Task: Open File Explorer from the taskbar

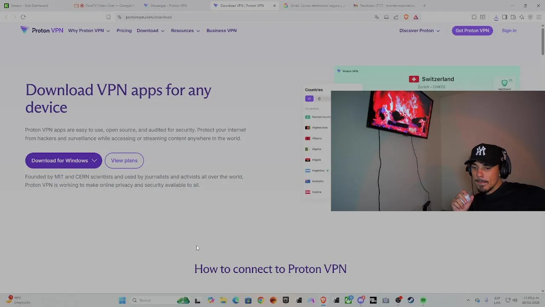Action: pos(223,300)
